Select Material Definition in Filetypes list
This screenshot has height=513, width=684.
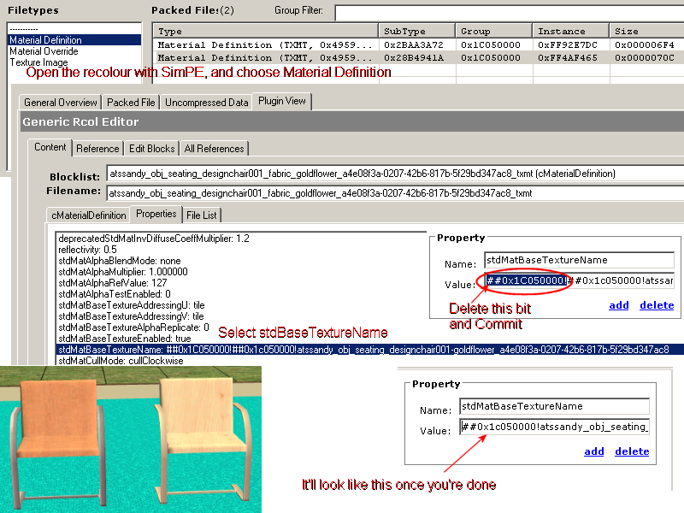pos(74,40)
